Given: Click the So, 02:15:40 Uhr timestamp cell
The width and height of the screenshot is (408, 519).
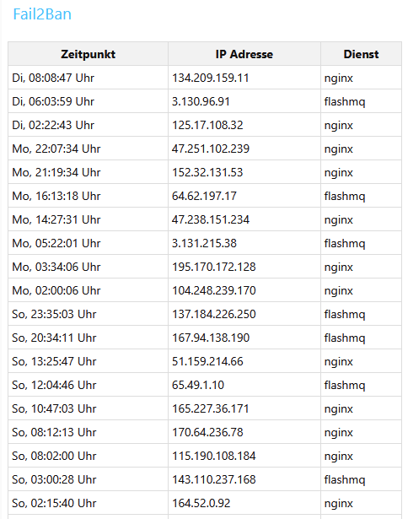Looking at the screenshot, I should coord(88,503).
